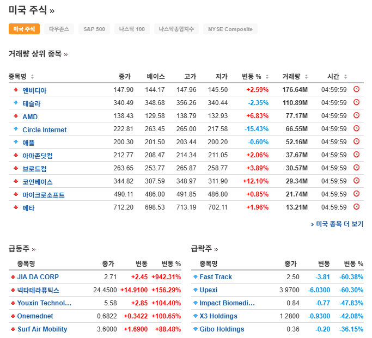
Task: Sort table by 종목명 column arrows
Action: point(32,77)
